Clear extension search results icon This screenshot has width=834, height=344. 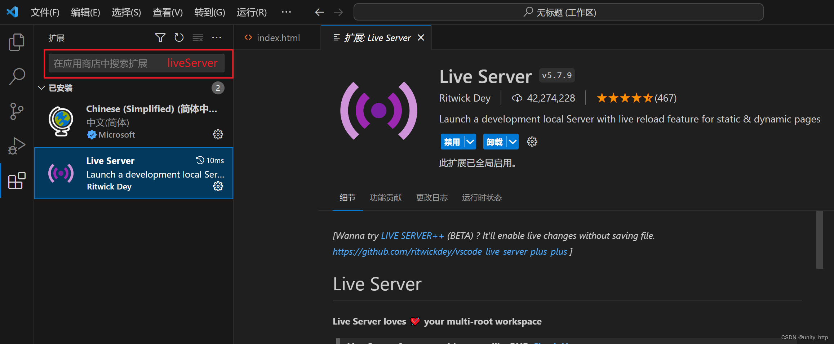pos(198,37)
